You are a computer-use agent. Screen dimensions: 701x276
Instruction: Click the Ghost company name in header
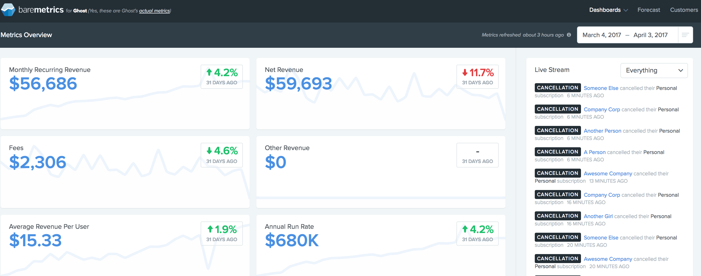point(80,11)
